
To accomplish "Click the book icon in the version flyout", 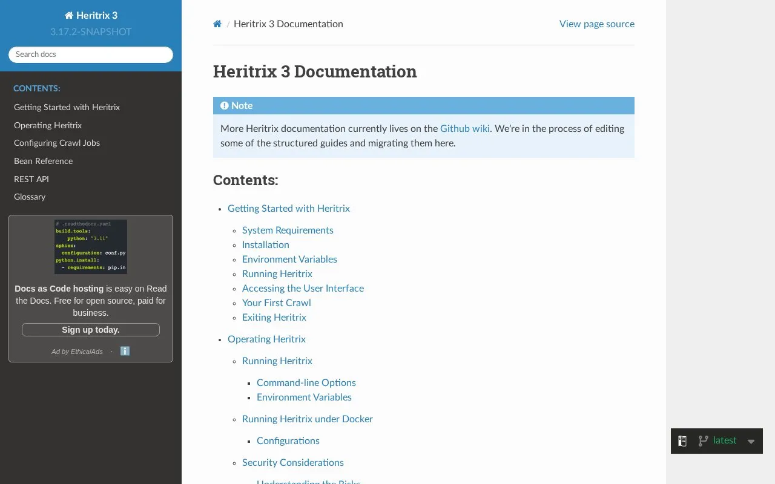I will pyautogui.click(x=682, y=441).
